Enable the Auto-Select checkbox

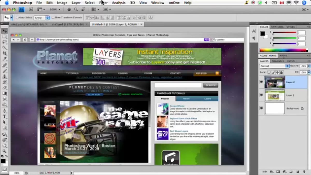[18, 18]
